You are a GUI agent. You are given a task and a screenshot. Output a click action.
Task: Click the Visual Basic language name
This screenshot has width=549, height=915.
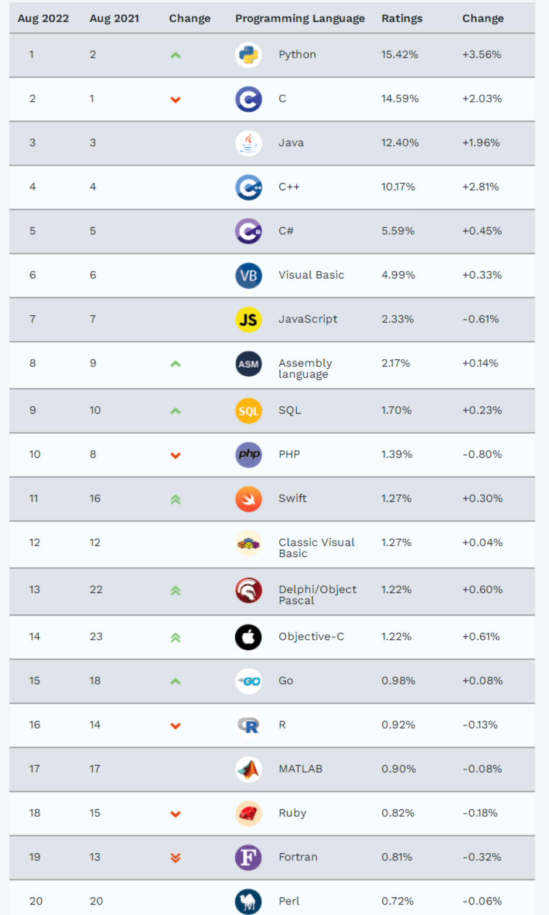tap(311, 275)
